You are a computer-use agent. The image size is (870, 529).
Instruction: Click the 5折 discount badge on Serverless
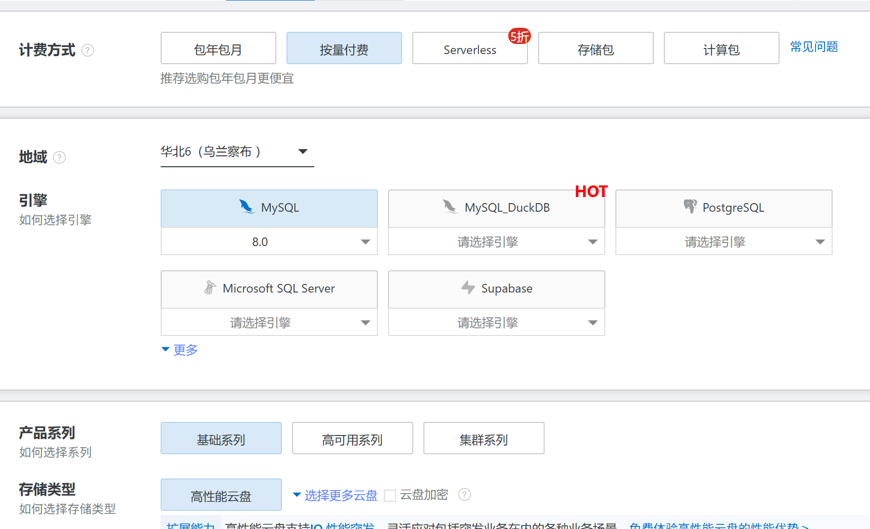click(x=519, y=36)
